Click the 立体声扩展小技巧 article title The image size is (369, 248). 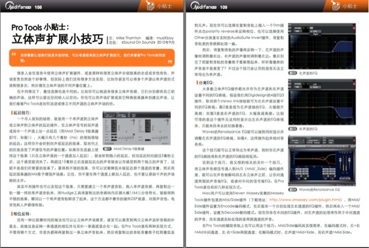pos(58,39)
